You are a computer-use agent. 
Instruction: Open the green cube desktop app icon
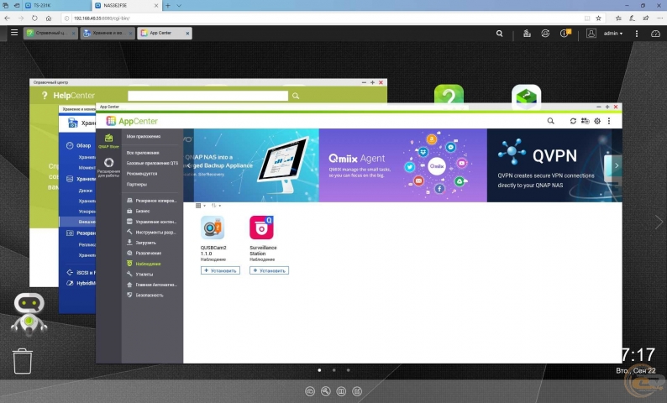pyautogui.click(x=526, y=95)
